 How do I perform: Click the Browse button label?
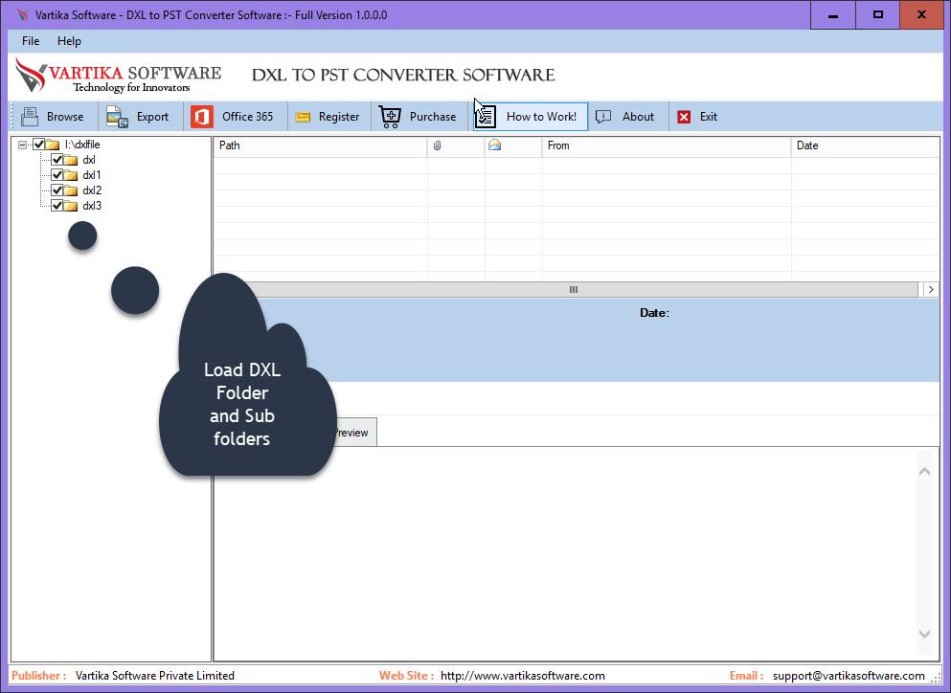click(65, 117)
